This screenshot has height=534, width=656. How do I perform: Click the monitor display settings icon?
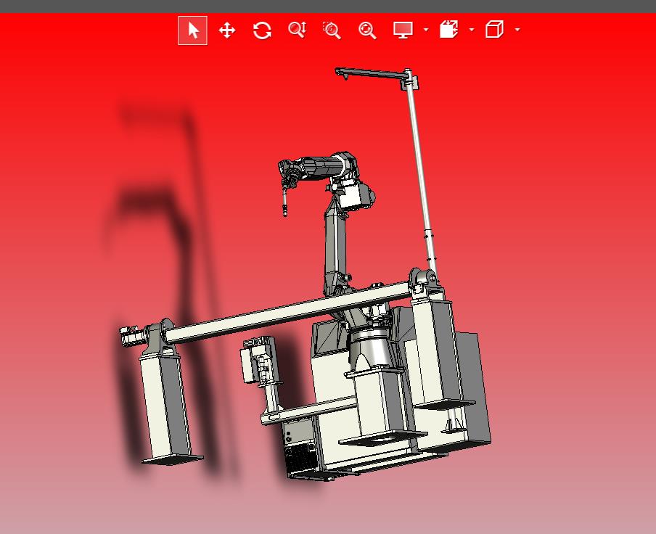pos(403,30)
